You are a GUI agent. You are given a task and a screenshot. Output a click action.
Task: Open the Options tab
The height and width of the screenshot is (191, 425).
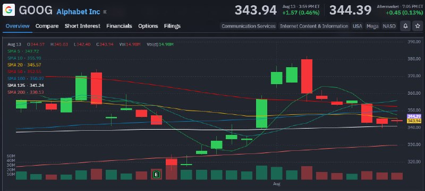(x=148, y=26)
